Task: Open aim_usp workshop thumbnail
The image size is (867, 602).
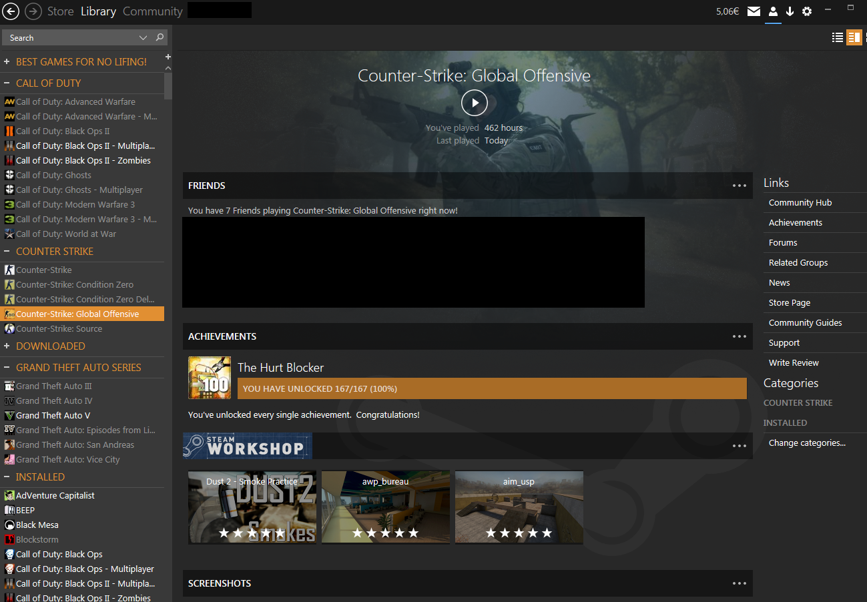Action: pyautogui.click(x=519, y=507)
